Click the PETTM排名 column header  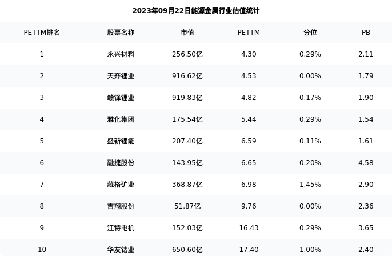click(42, 33)
